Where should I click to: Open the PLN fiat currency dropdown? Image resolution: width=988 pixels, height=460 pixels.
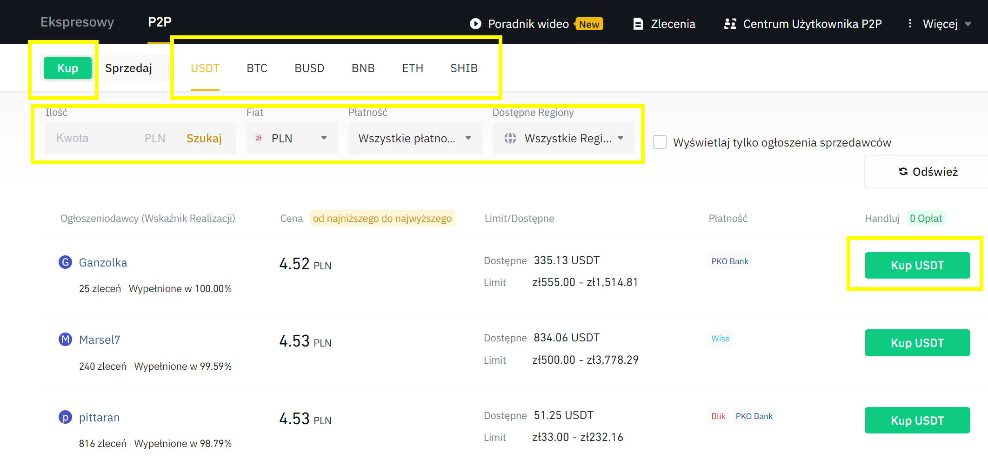[292, 138]
